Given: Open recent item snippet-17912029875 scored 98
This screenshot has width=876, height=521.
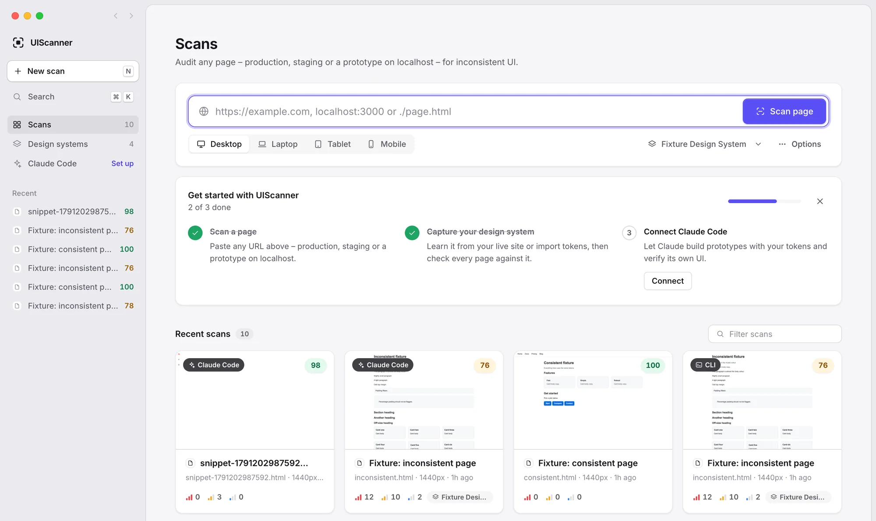Looking at the screenshot, I should click(73, 211).
